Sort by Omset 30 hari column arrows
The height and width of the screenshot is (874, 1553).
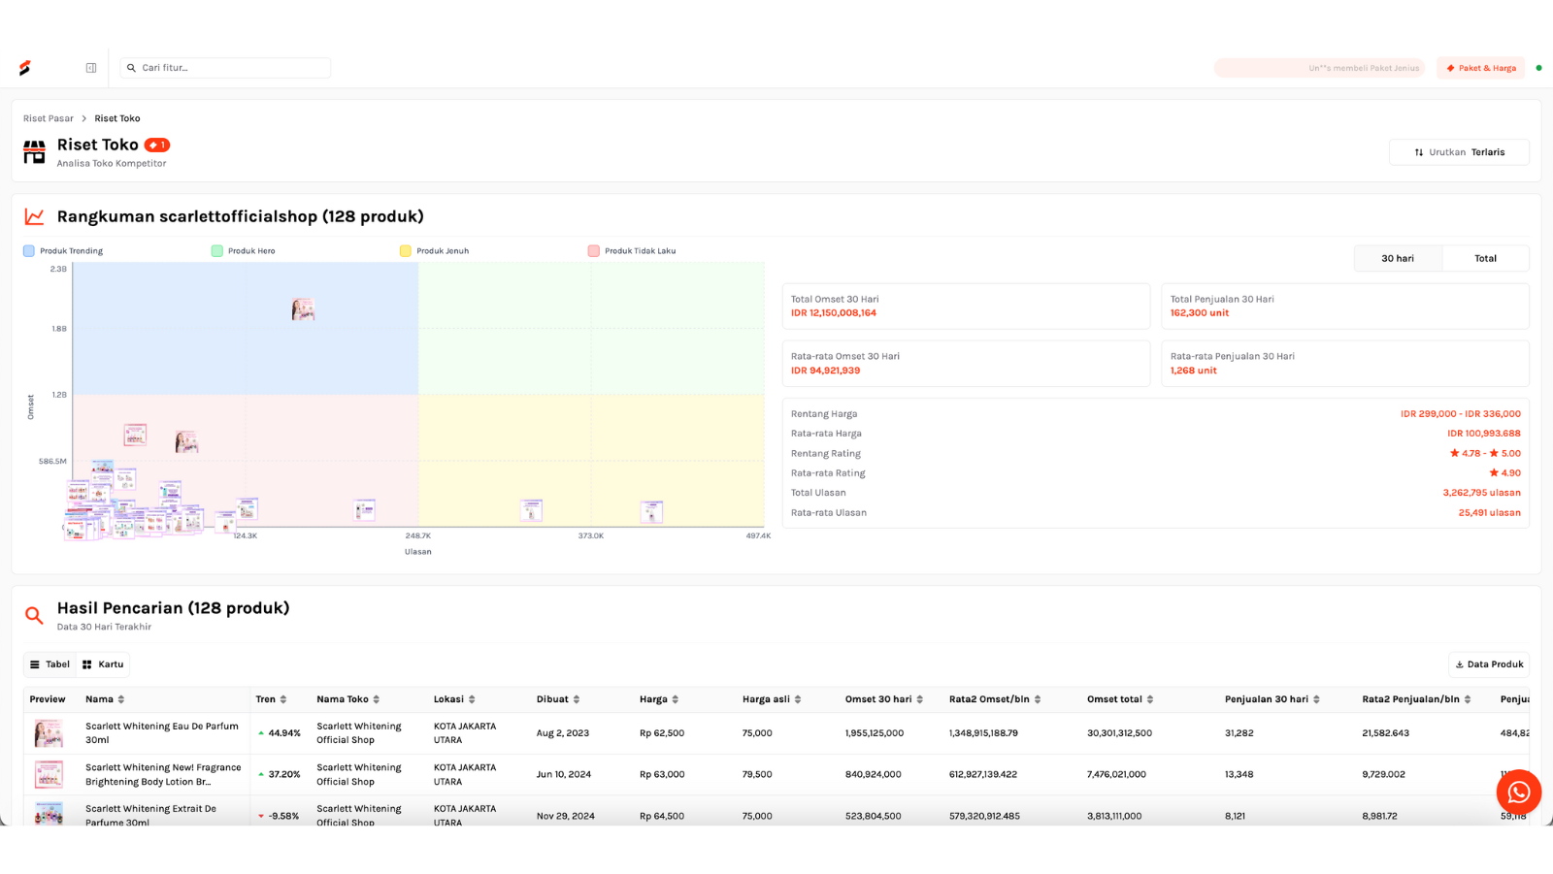(920, 699)
